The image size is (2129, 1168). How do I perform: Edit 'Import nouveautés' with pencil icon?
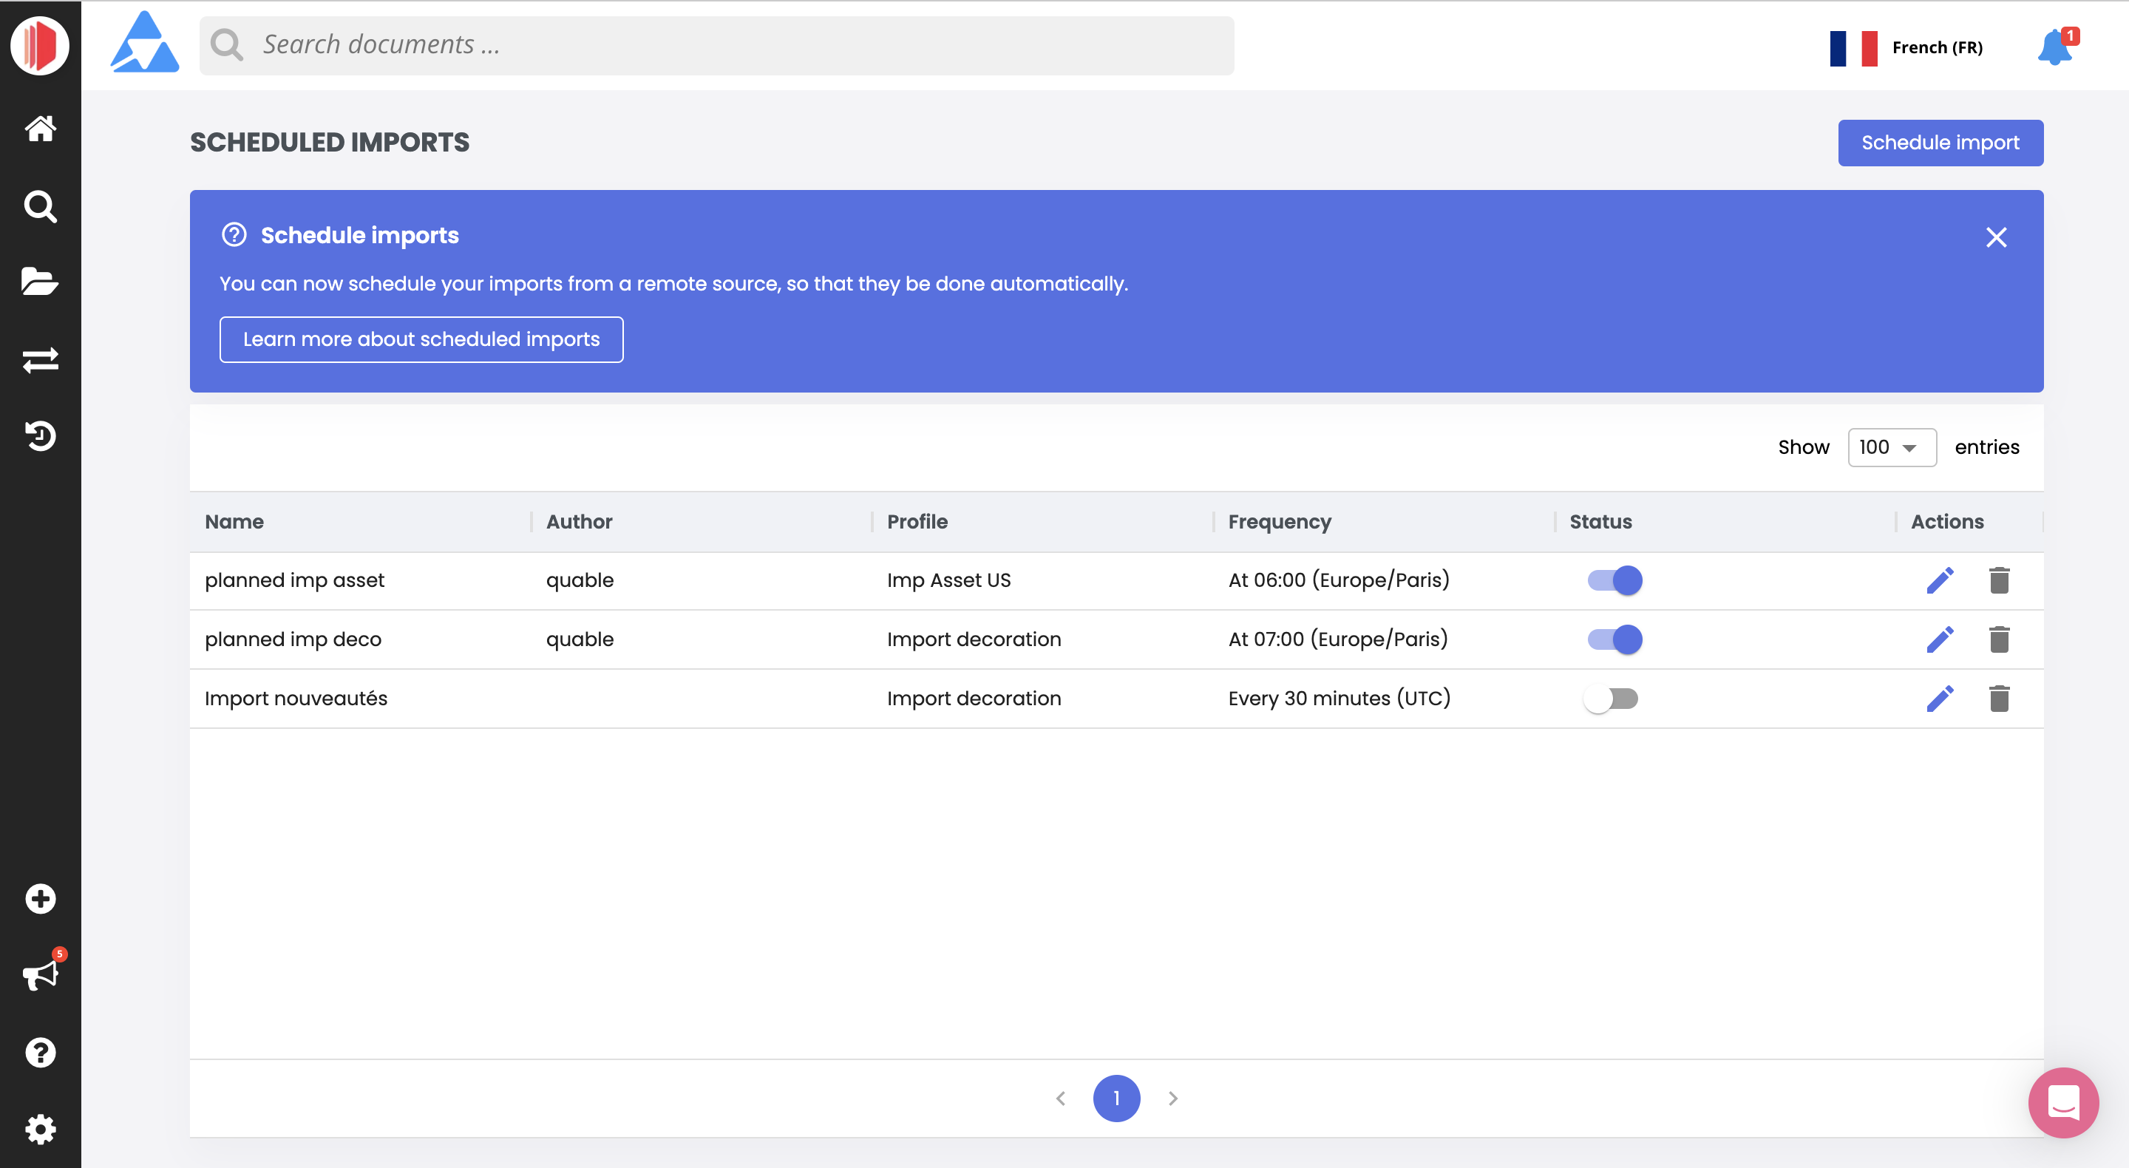tap(1940, 699)
